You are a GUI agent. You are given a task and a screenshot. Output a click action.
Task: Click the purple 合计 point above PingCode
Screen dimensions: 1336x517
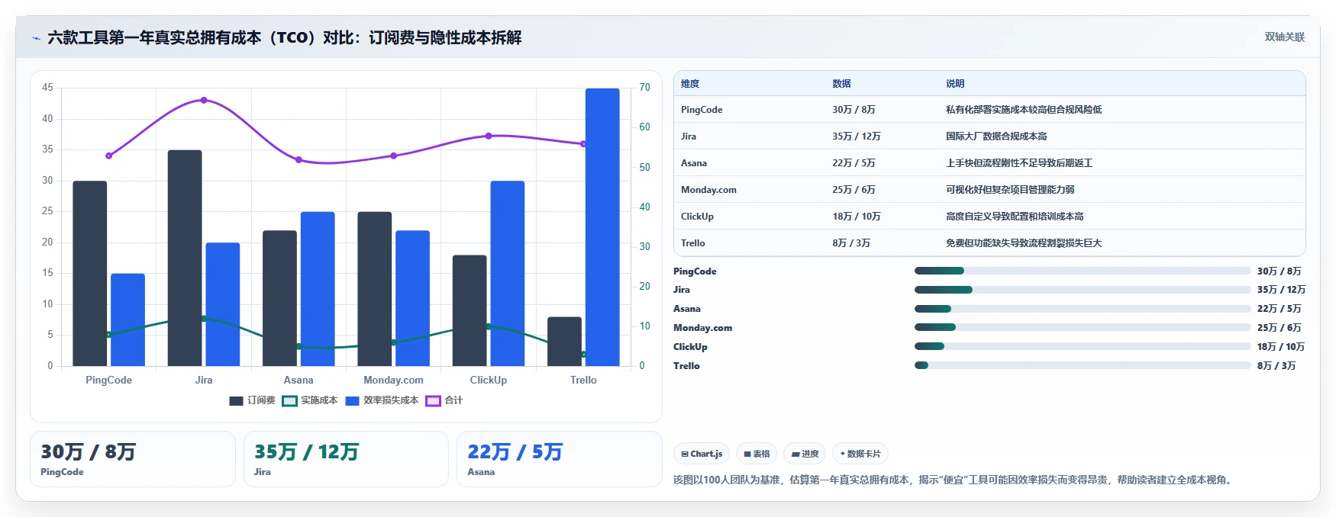(109, 156)
